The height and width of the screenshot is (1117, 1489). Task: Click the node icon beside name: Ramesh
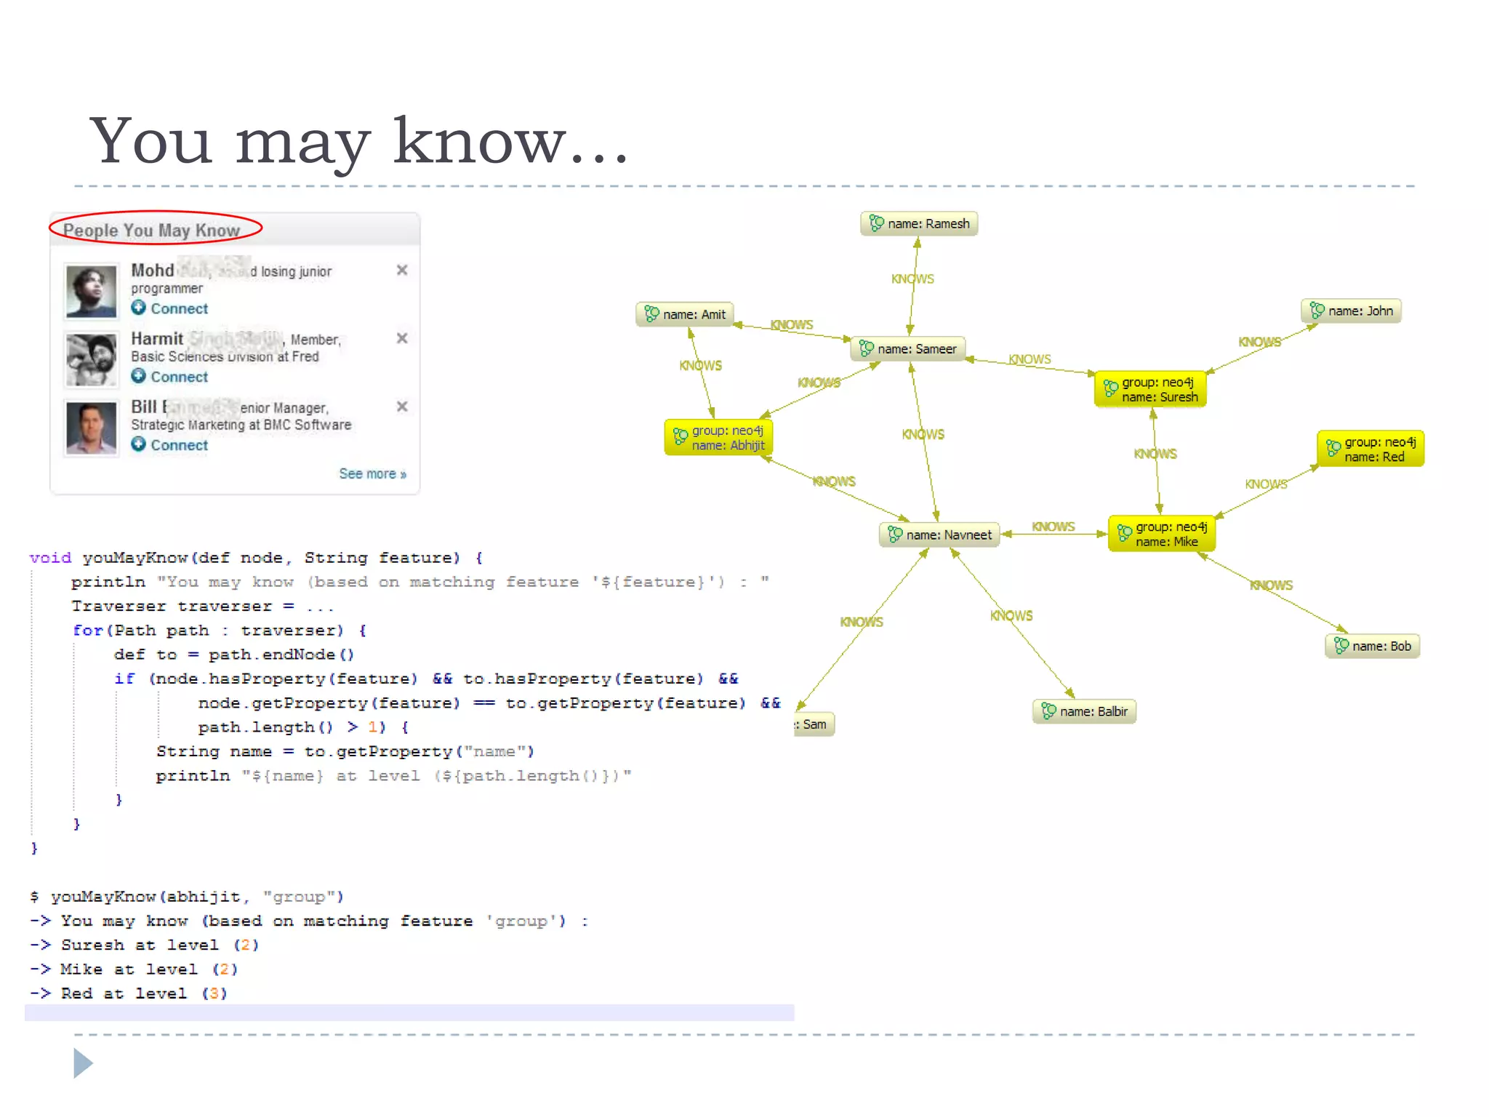click(876, 223)
